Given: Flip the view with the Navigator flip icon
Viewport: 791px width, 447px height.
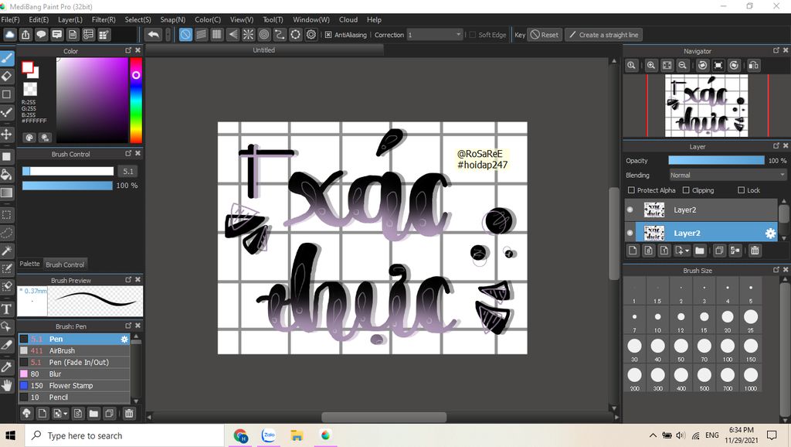Looking at the screenshot, I should click(754, 65).
